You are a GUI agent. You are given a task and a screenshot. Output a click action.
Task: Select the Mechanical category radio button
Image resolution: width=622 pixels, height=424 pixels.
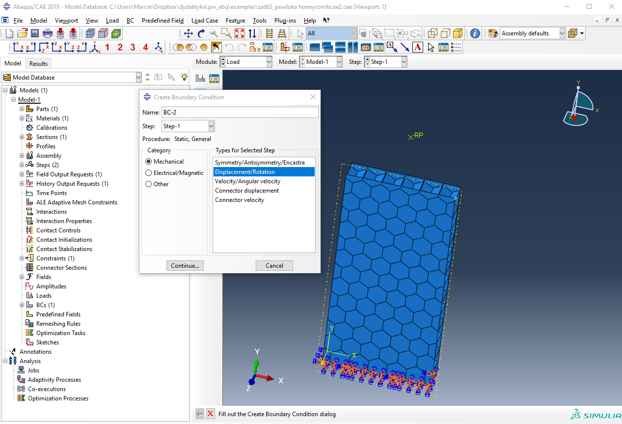[149, 162]
